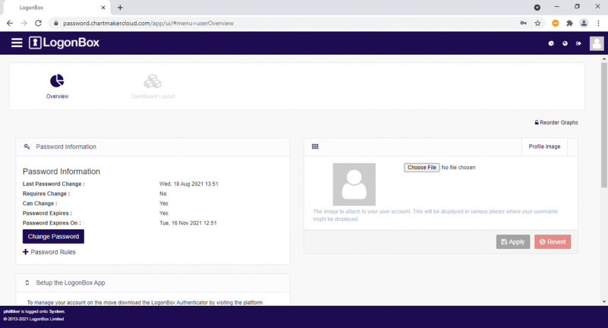Click the Change Password button
Viewport: 608px width, 328px height.
click(x=53, y=237)
